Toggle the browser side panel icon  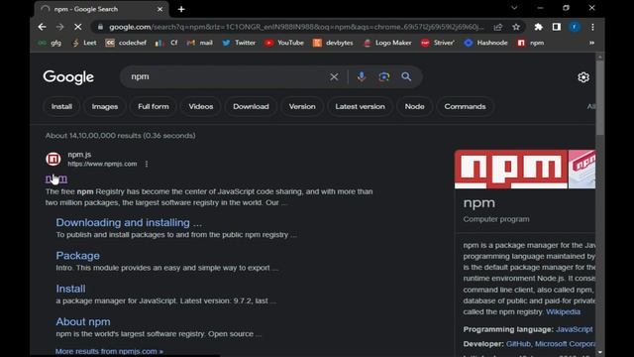(x=557, y=27)
